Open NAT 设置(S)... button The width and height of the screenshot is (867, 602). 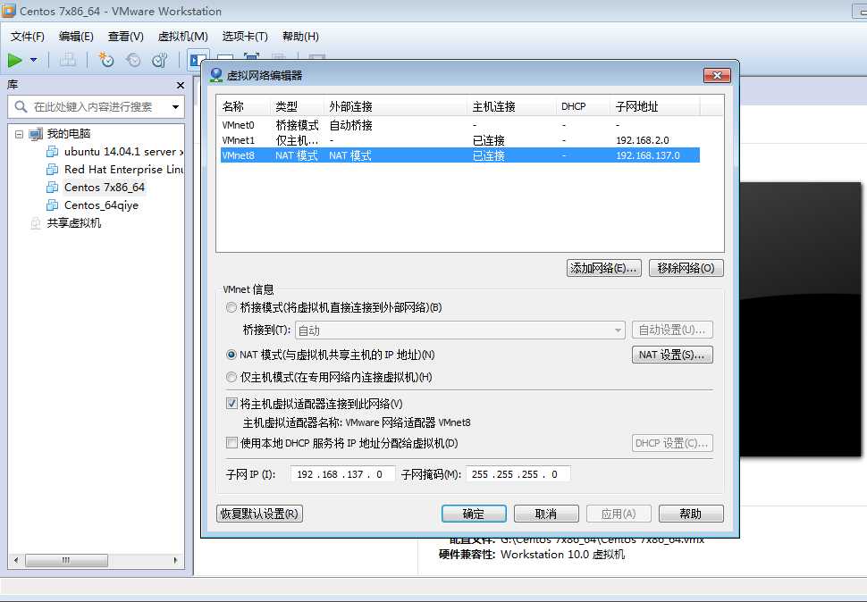click(672, 355)
